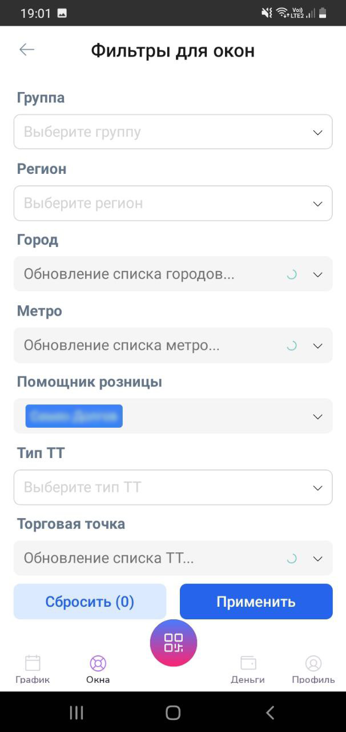Expand the Помощник розницы dropdown chevron
Viewport: 346px width, 732px height.
318,417
